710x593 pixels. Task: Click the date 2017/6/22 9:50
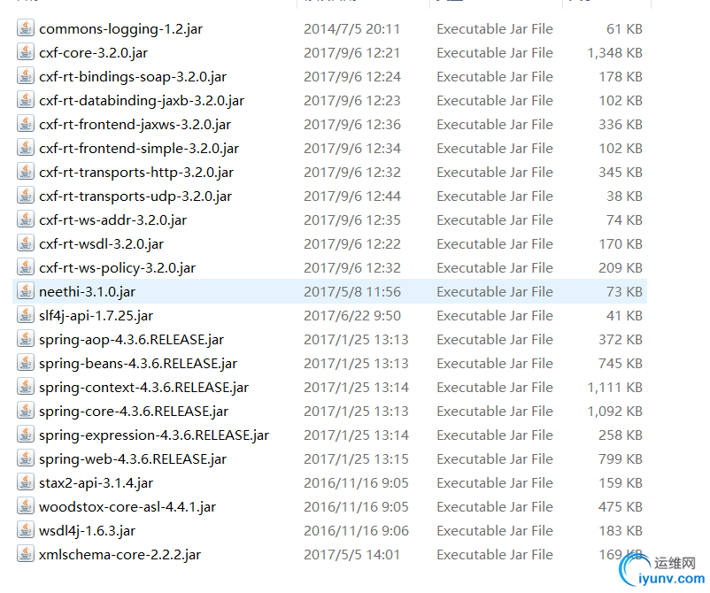tap(352, 317)
